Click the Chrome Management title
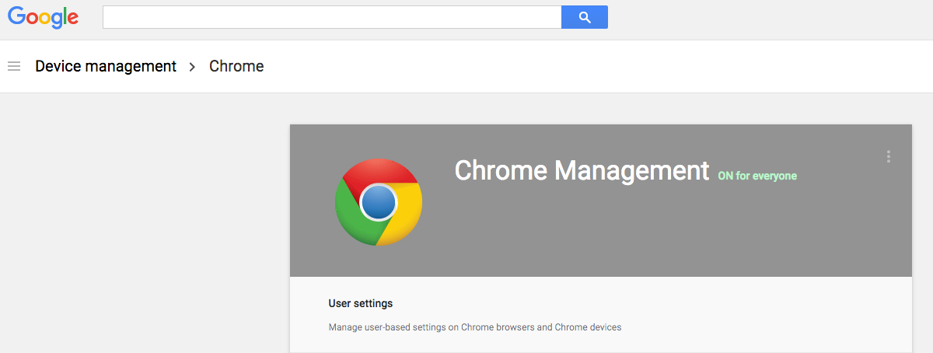Viewport: 933px width, 353px height. pyautogui.click(x=582, y=170)
